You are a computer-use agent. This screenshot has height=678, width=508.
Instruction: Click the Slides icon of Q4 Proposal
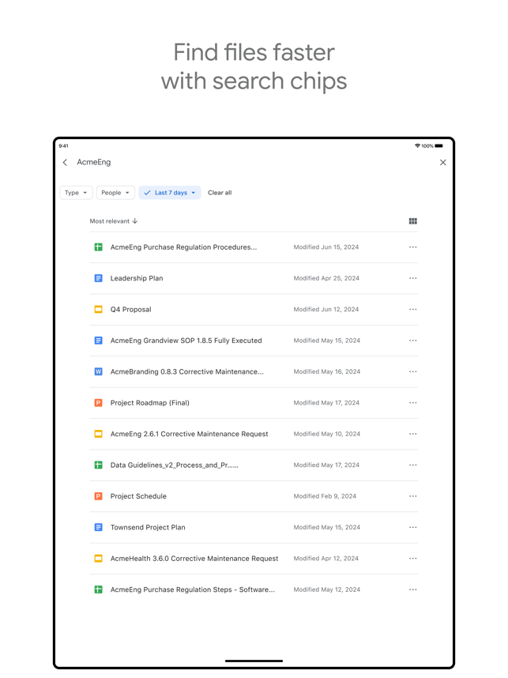[99, 310]
